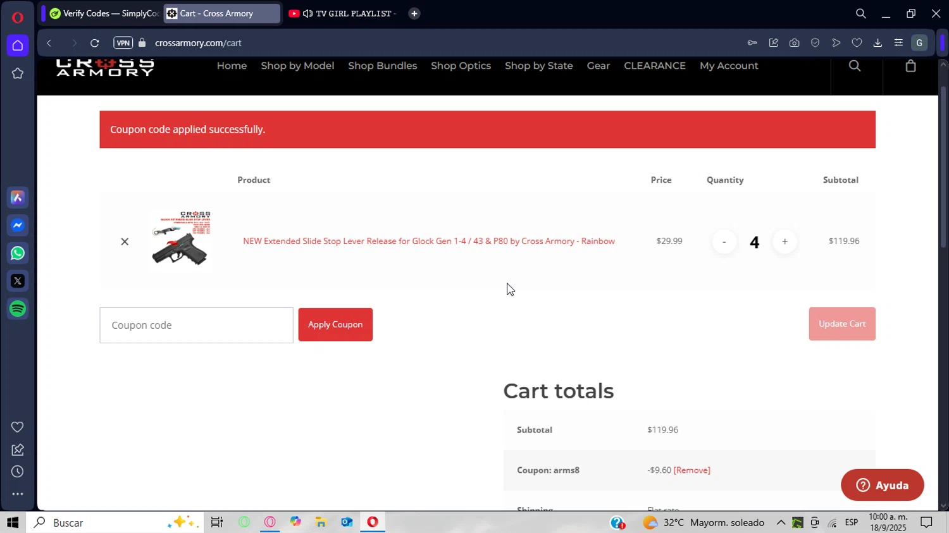949x533 pixels.
Task: Open the Ayuda help widget
Action: pyautogui.click(x=882, y=485)
